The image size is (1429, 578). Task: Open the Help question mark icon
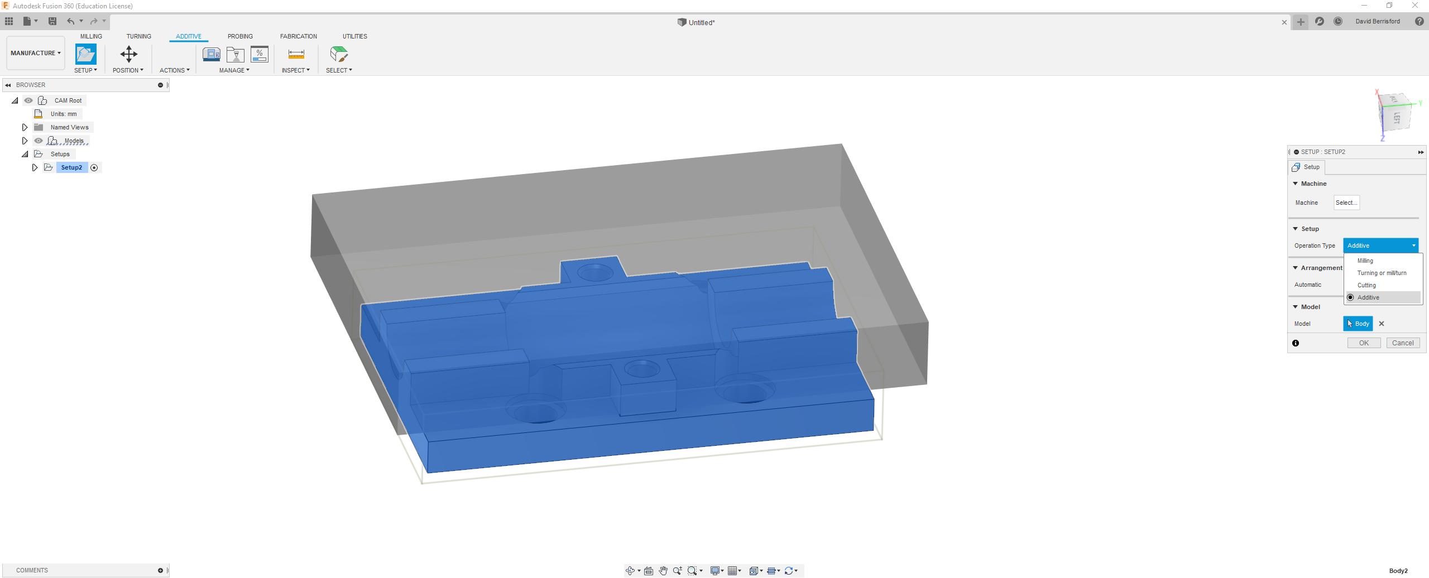(1420, 21)
